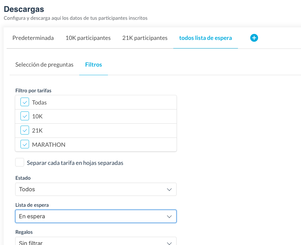Select the todos lista de espera tab

(205, 38)
